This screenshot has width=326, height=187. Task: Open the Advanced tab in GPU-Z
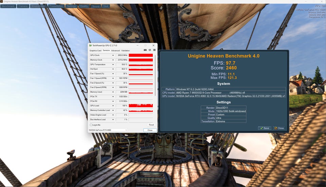coord(115,51)
